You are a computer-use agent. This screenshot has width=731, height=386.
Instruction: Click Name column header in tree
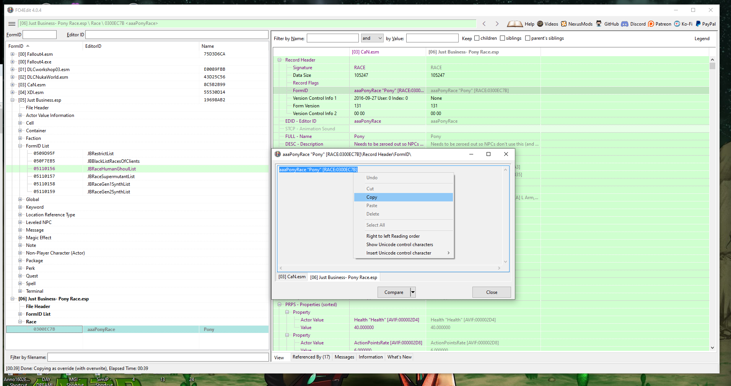click(x=233, y=46)
